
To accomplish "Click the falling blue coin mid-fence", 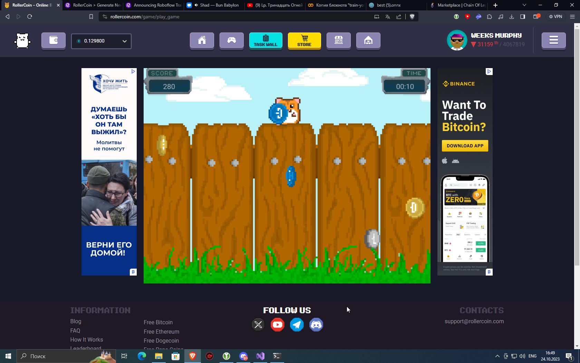I will 291,176.
